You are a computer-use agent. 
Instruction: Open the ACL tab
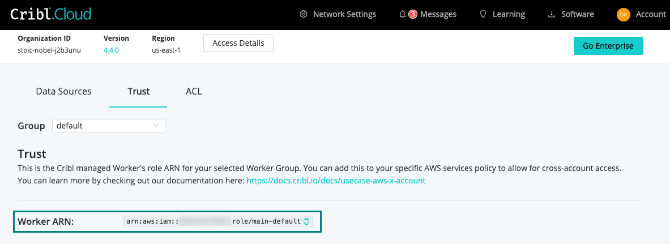pos(194,91)
